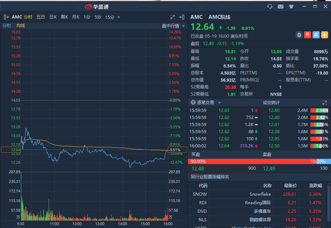Screen dimensions: 331x228
Task: Click the 华盛通 logo
Action: click(97, 7)
